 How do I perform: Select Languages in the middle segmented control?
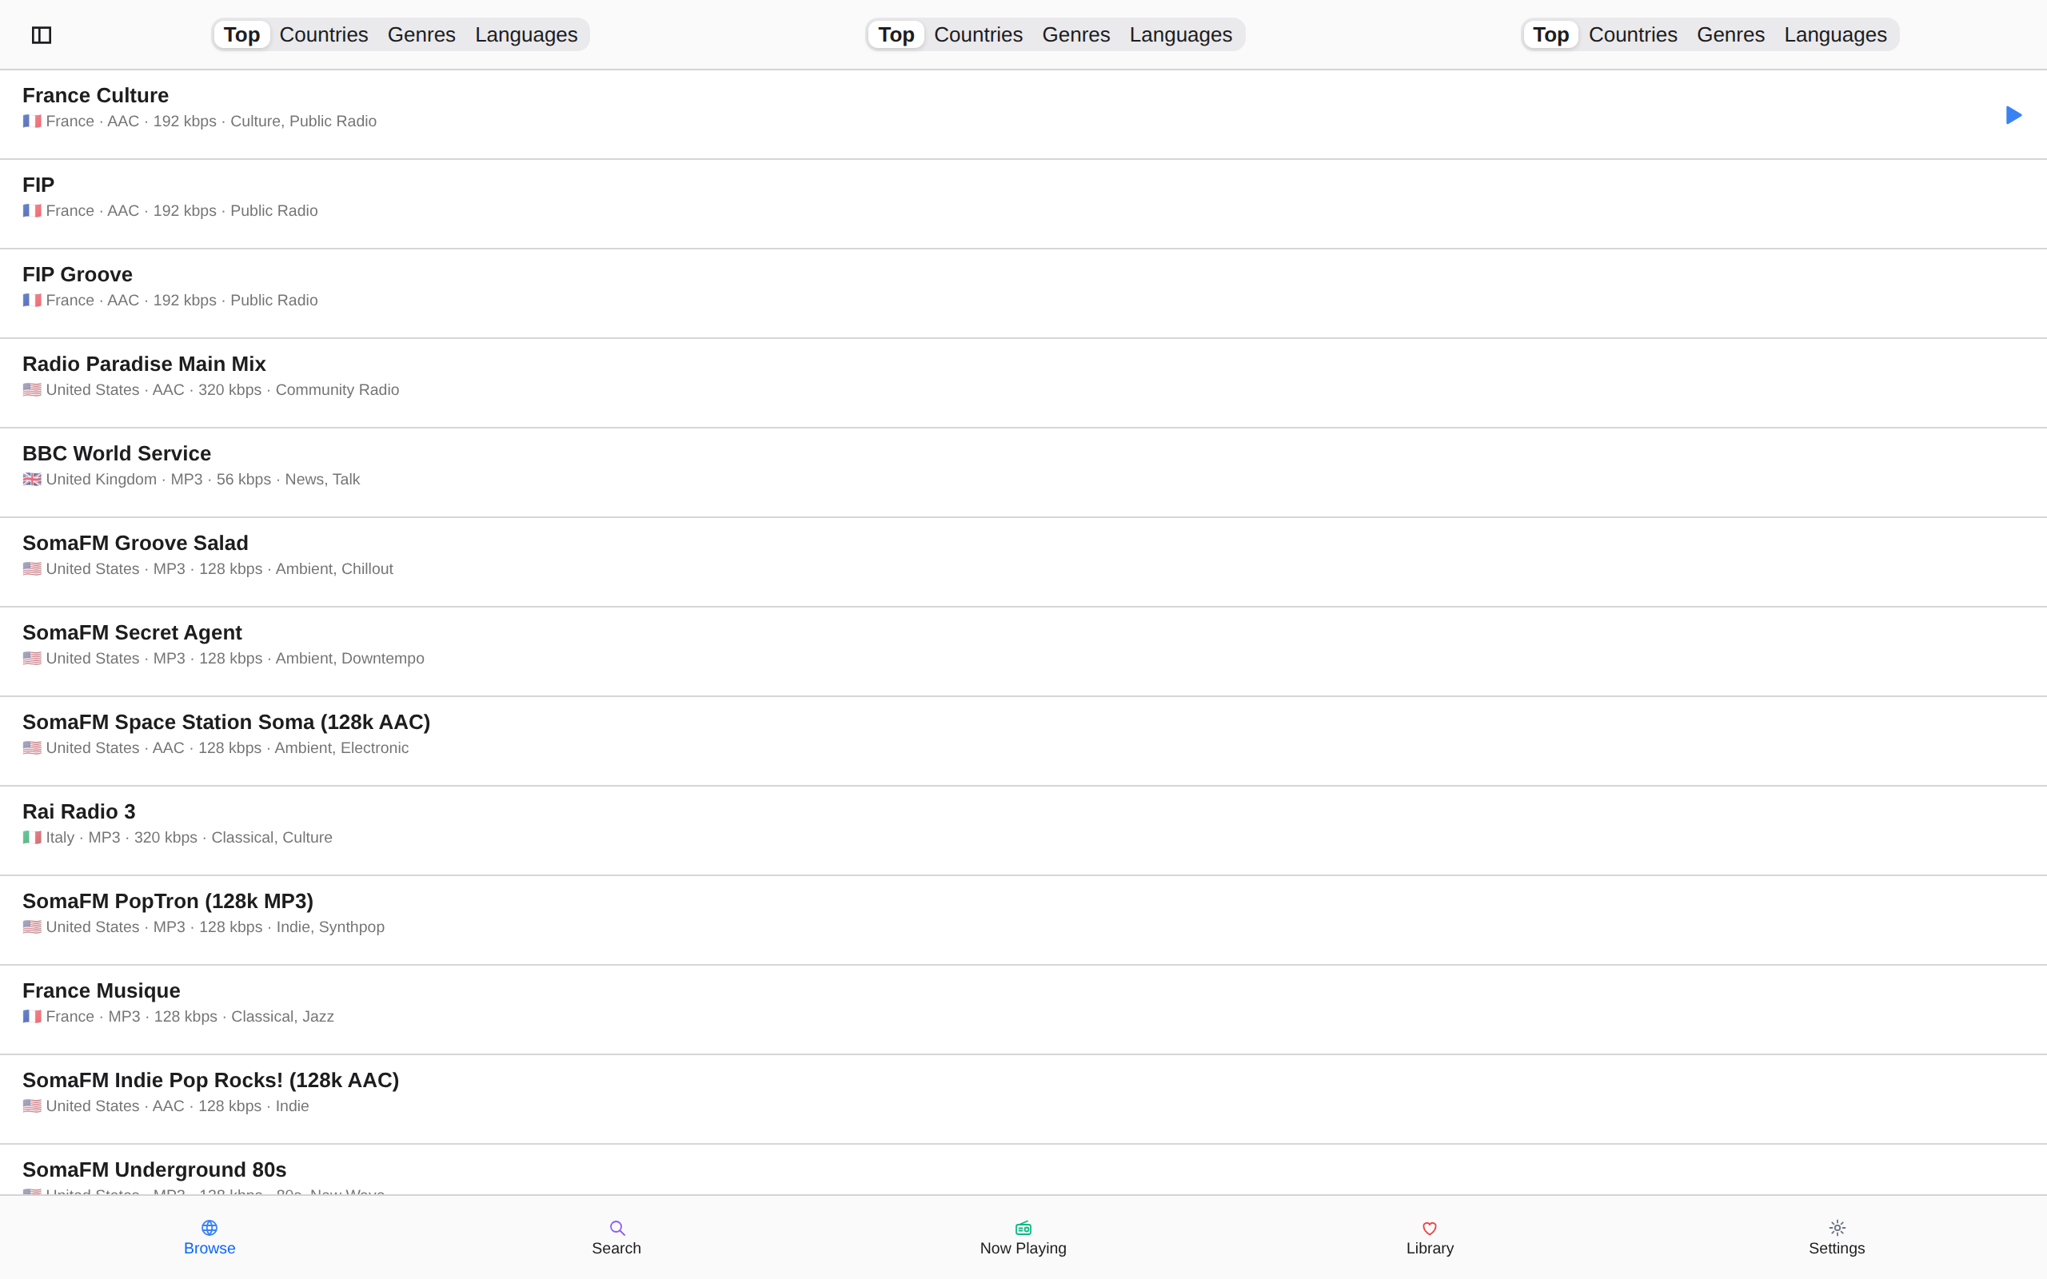pyautogui.click(x=1181, y=34)
